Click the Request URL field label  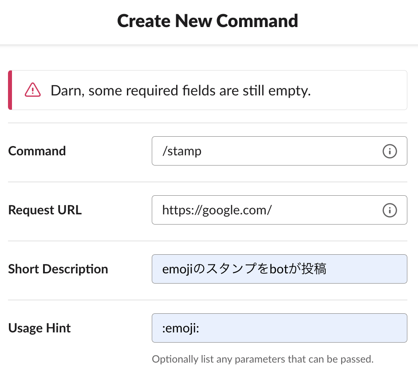pyautogui.click(x=45, y=210)
